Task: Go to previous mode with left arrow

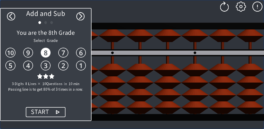Action: tap(11, 16)
